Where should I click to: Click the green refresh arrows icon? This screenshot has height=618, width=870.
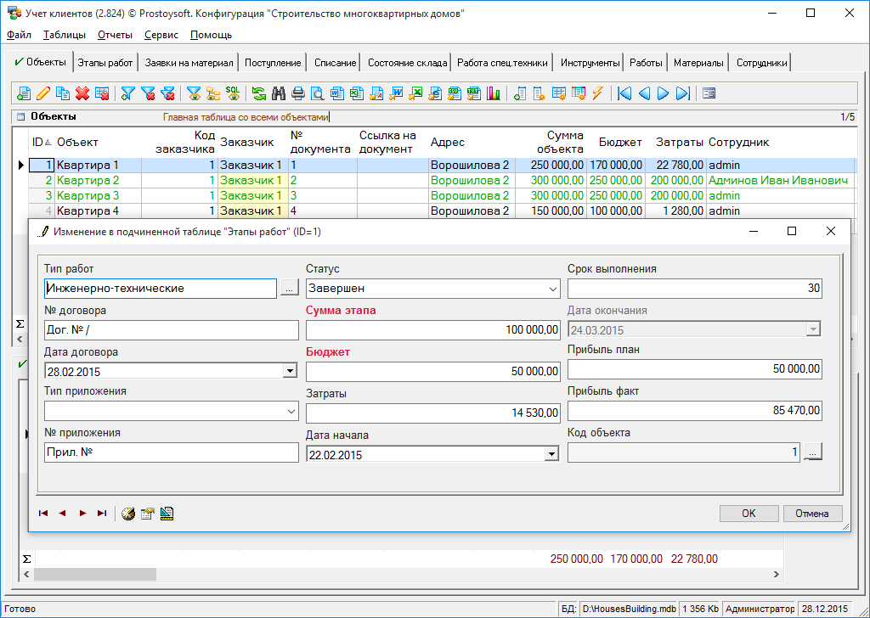258,93
